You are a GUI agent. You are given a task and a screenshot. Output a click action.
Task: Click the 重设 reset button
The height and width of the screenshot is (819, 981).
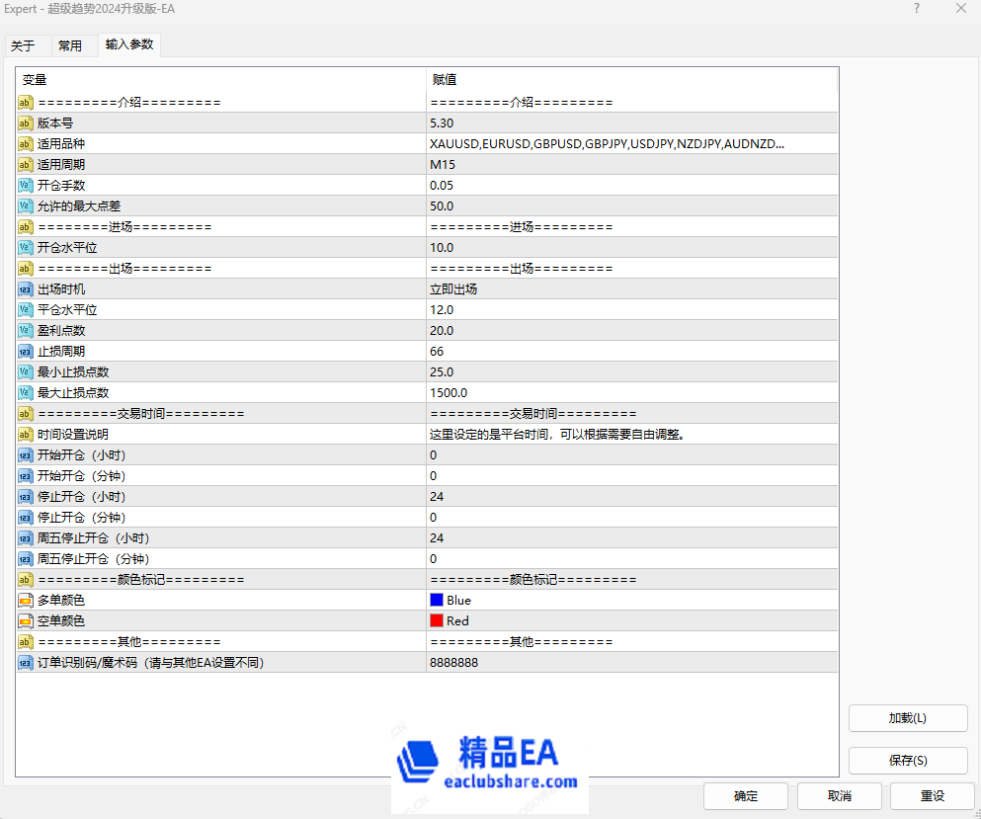click(x=933, y=796)
